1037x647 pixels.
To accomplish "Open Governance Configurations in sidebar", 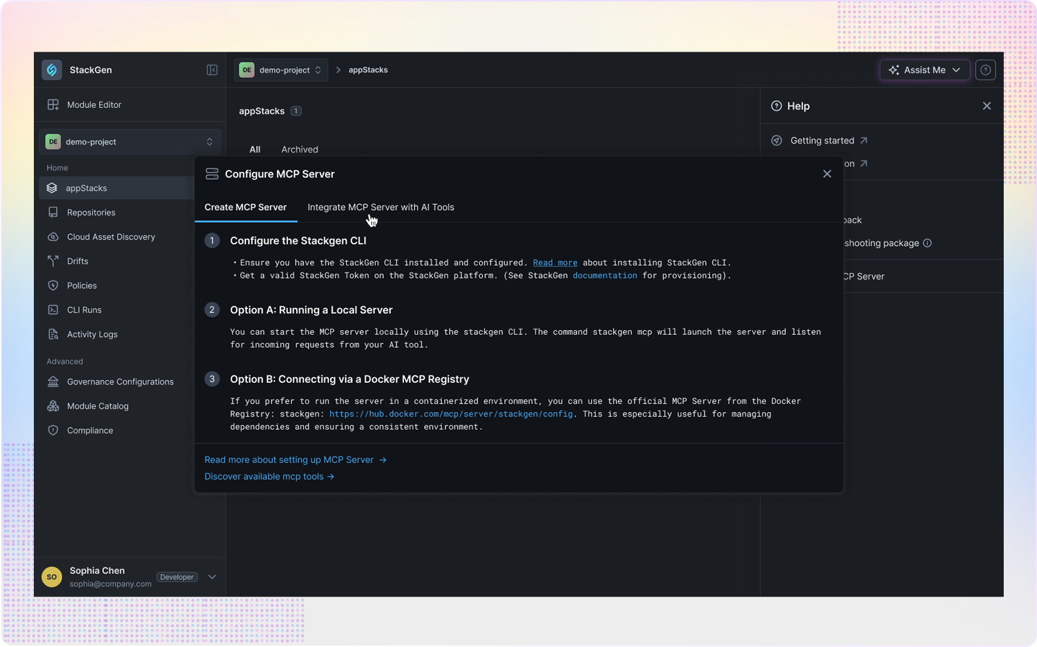I will [x=120, y=382].
